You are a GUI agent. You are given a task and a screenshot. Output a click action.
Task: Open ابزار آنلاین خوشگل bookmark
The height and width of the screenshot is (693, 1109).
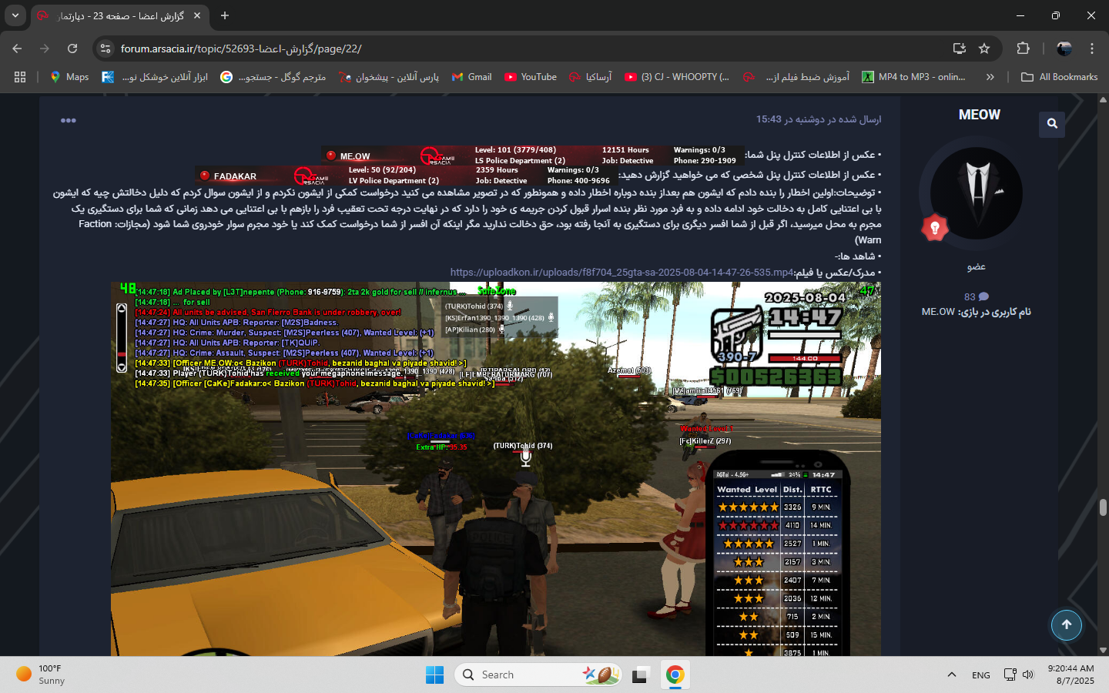click(155, 77)
